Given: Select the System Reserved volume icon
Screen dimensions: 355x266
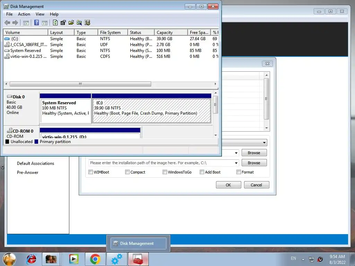Looking at the screenshot, I should point(7,51).
